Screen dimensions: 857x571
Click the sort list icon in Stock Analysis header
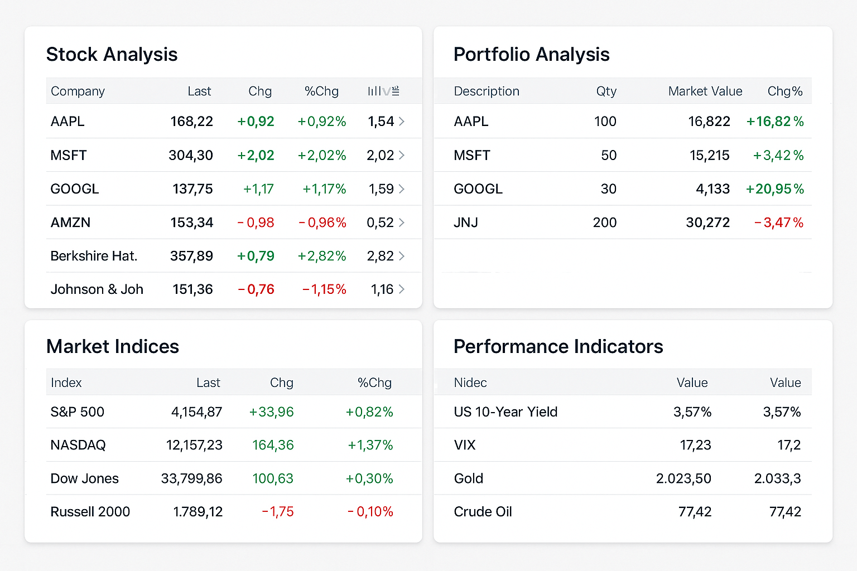(396, 91)
